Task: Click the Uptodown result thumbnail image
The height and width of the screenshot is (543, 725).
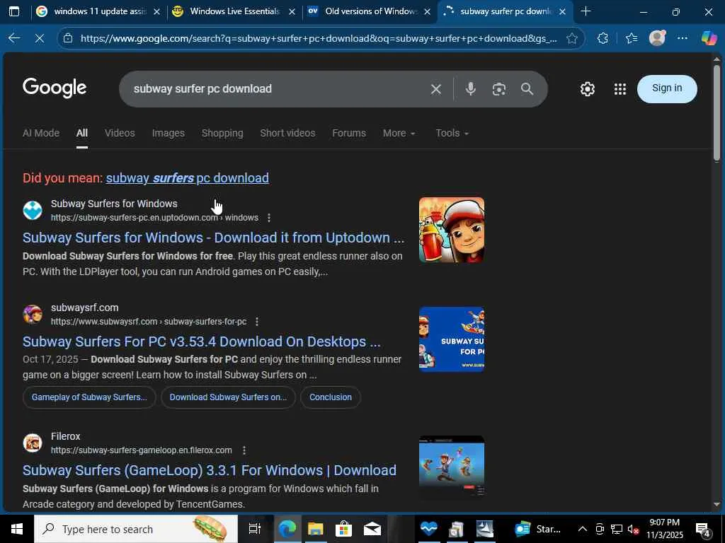Action: tap(452, 230)
